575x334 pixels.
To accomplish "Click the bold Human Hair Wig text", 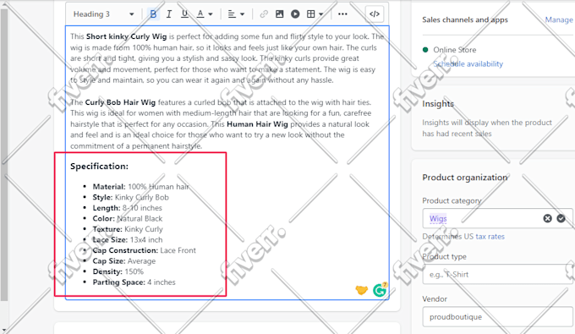I will 257,124.
